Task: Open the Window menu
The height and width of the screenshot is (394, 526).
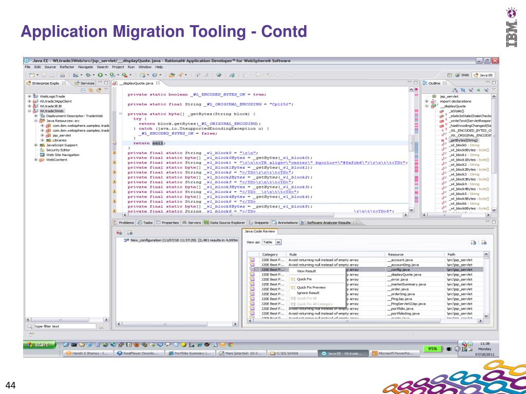Action: 145,67
